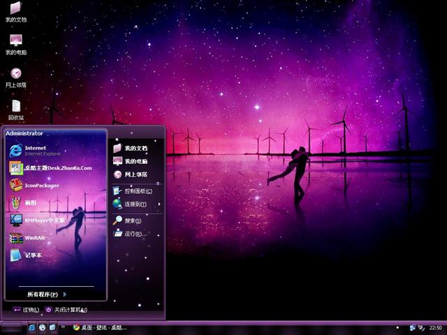Open 网上邻居 desktop icon

16,76
